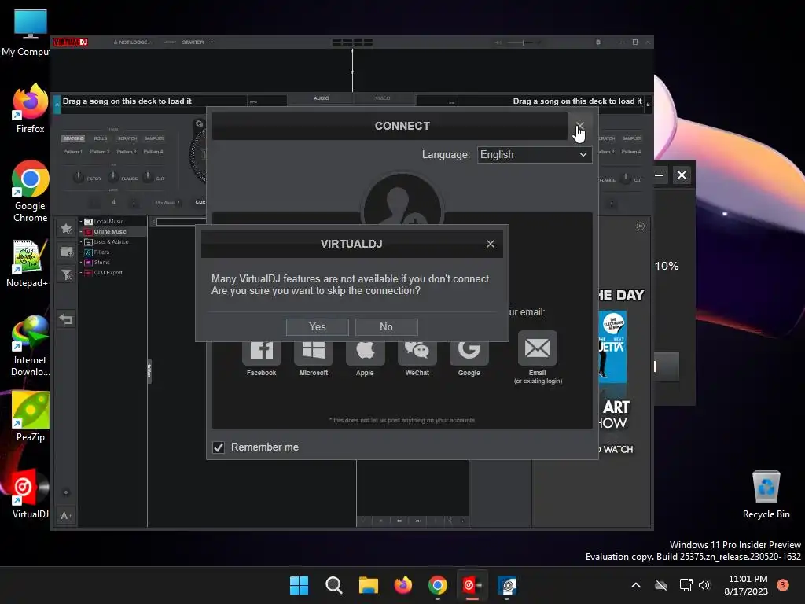Click the FLANGER knob on left deck

(113, 177)
